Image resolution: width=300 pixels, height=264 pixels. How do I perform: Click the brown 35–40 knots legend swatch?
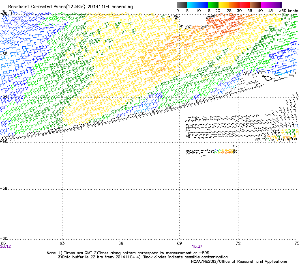tap(255, 5)
